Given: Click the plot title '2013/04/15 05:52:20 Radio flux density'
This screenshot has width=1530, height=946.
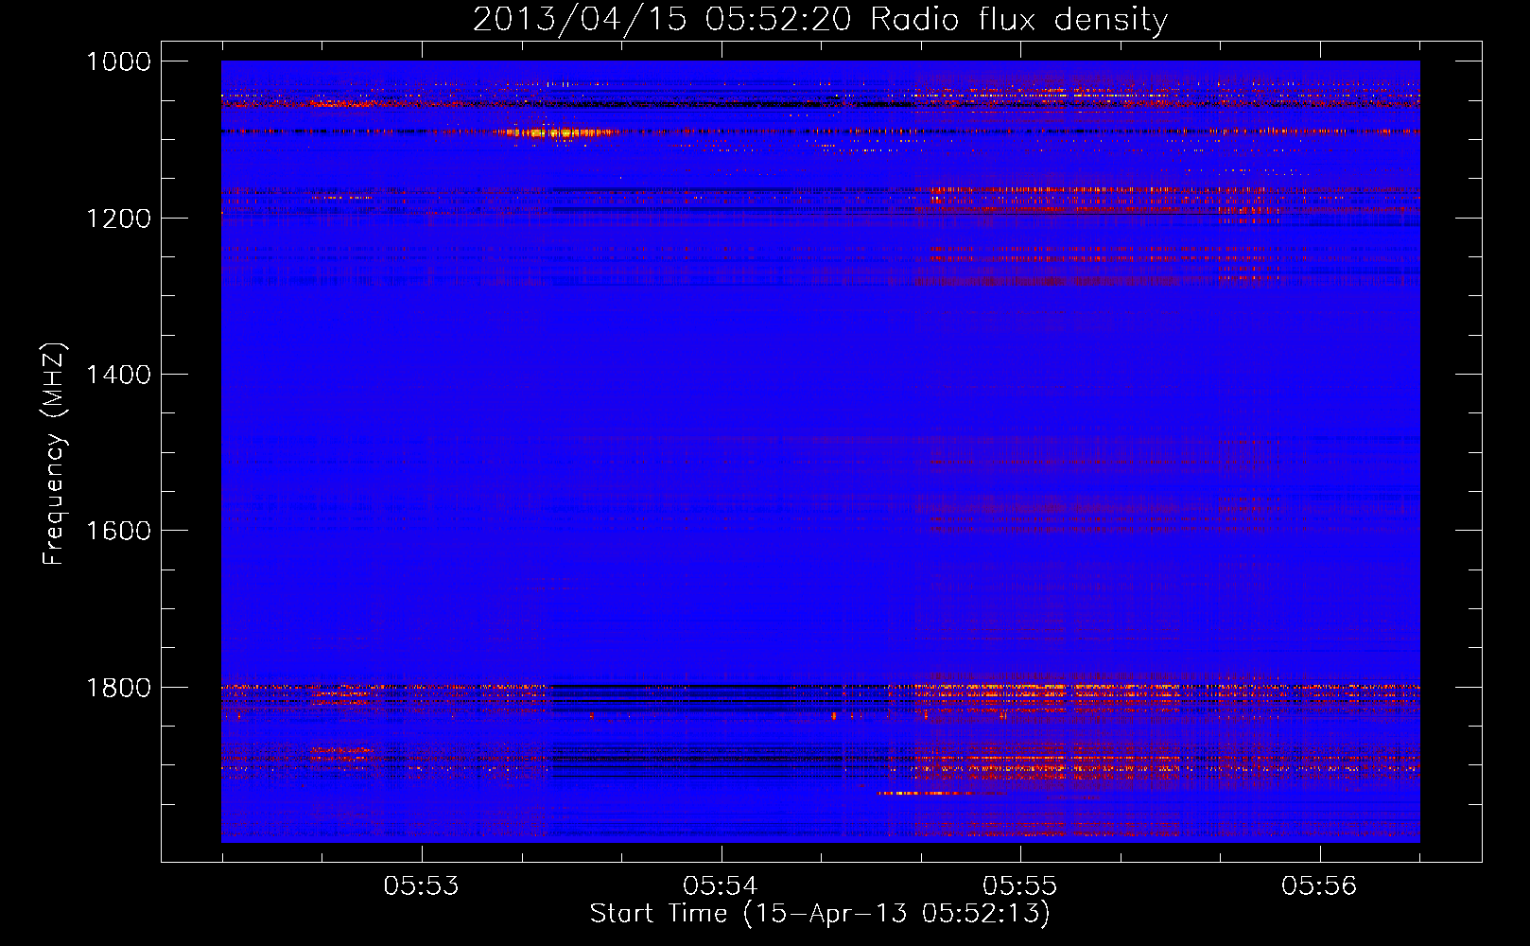Looking at the screenshot, I should [x=820, y=19].
